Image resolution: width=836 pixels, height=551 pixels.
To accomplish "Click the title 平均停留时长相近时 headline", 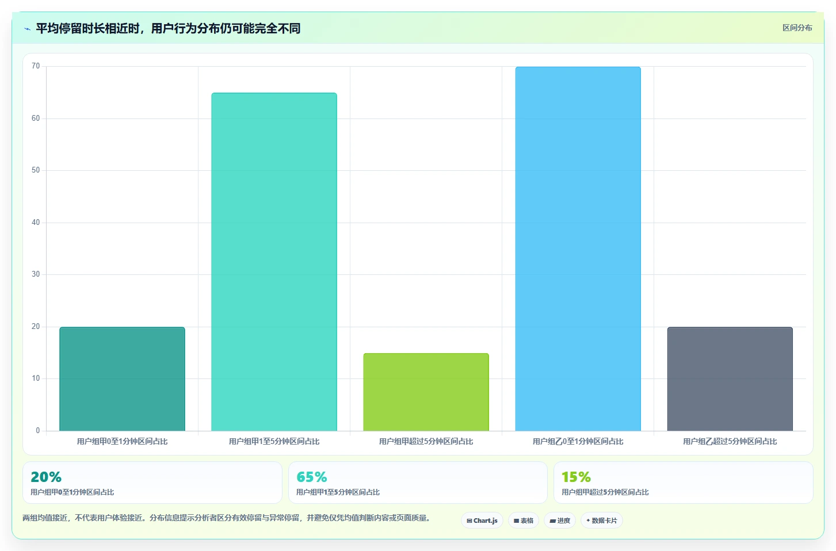I will click(x=168, y=28).
